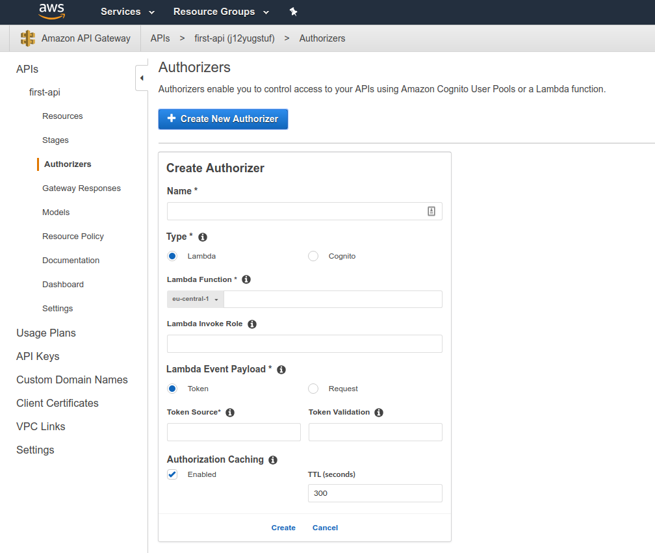Select Authorizers in the sidebar

click(68, 164)
